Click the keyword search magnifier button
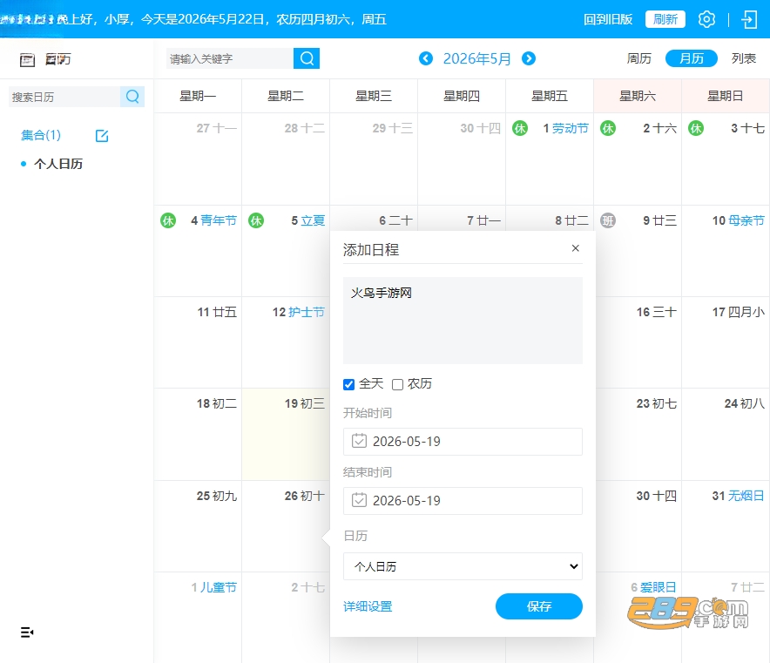This screenshot has height=663, width=770. coord(307,58)
